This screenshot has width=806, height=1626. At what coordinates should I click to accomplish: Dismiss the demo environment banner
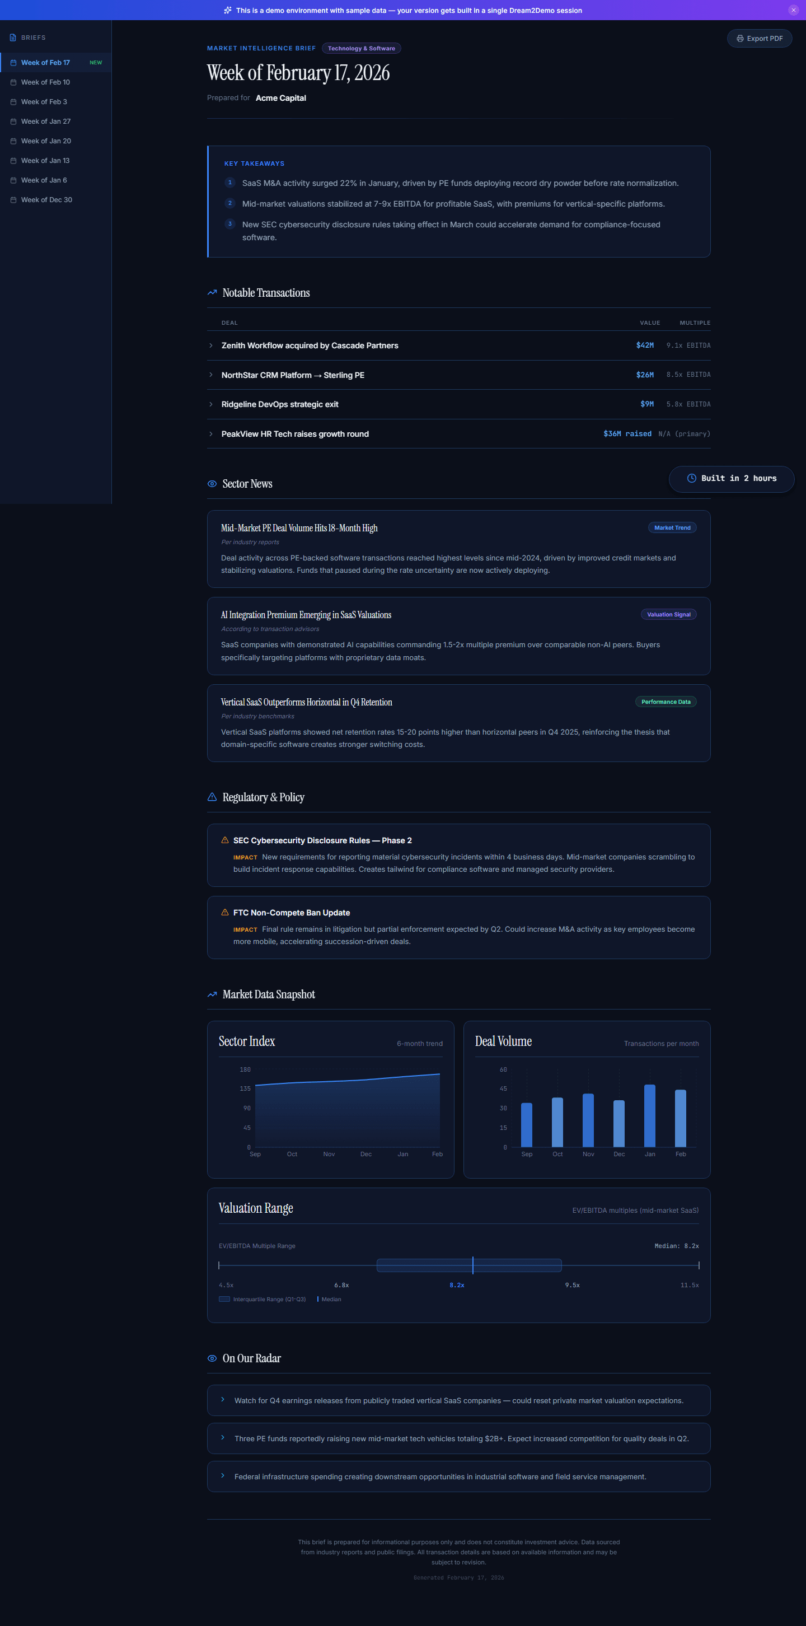[793, 10]
